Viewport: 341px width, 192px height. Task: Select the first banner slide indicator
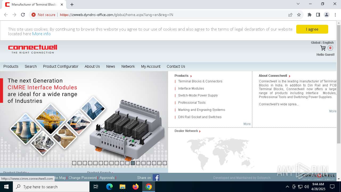point(74,163)
